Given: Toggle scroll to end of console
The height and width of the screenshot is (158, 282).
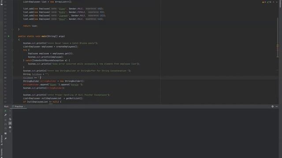Looking at the screenshot, I should 10,123.
